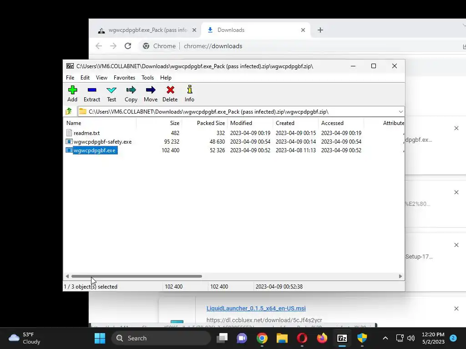Click the 7-Zip archive path field
The image size is (466, 349).
(238, 112)
